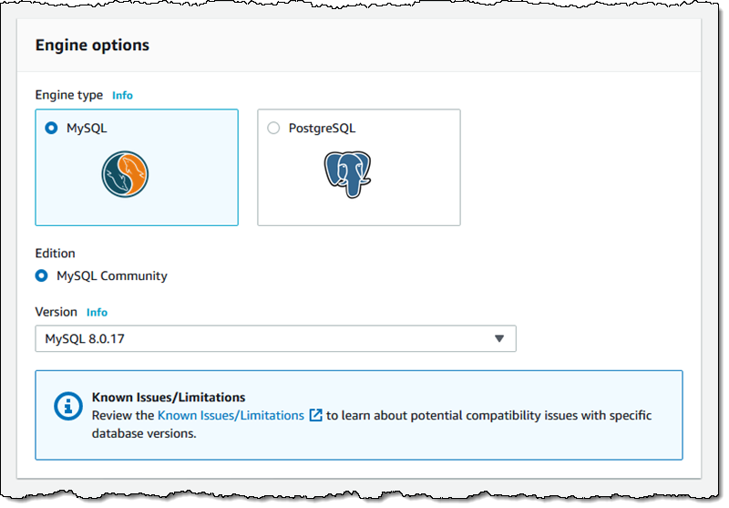Click the PostgreSQL engine card label

click(x=322, y=129)
